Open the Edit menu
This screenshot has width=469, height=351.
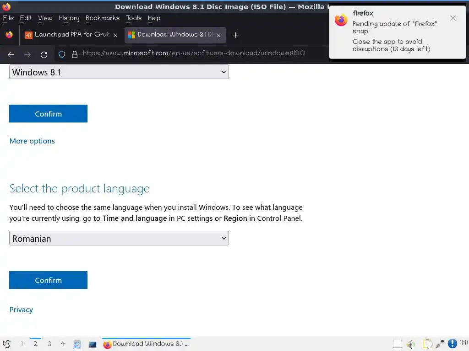(x=26, y=18)
